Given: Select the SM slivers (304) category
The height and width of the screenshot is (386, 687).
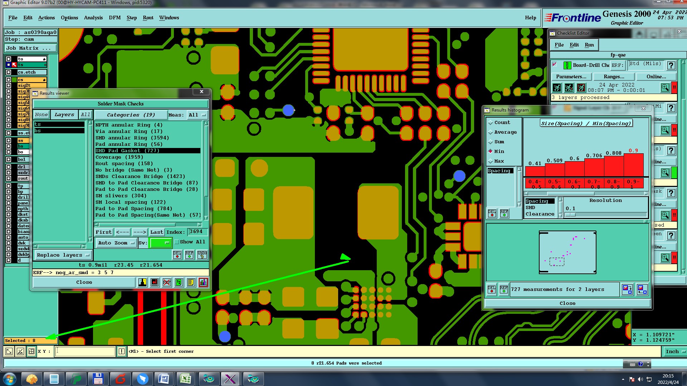Looking at the screenshot, I should pyautogui.click(x=121, y=196).
